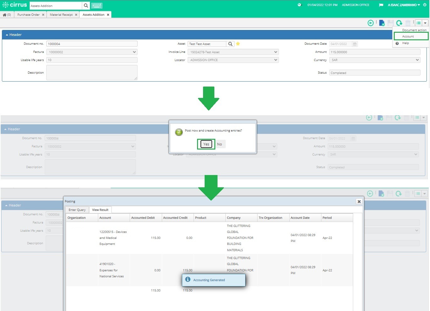The image size is (430, 311).
Task: Open the Enter Query tab in Posting
Action: (x=77, y=210)
